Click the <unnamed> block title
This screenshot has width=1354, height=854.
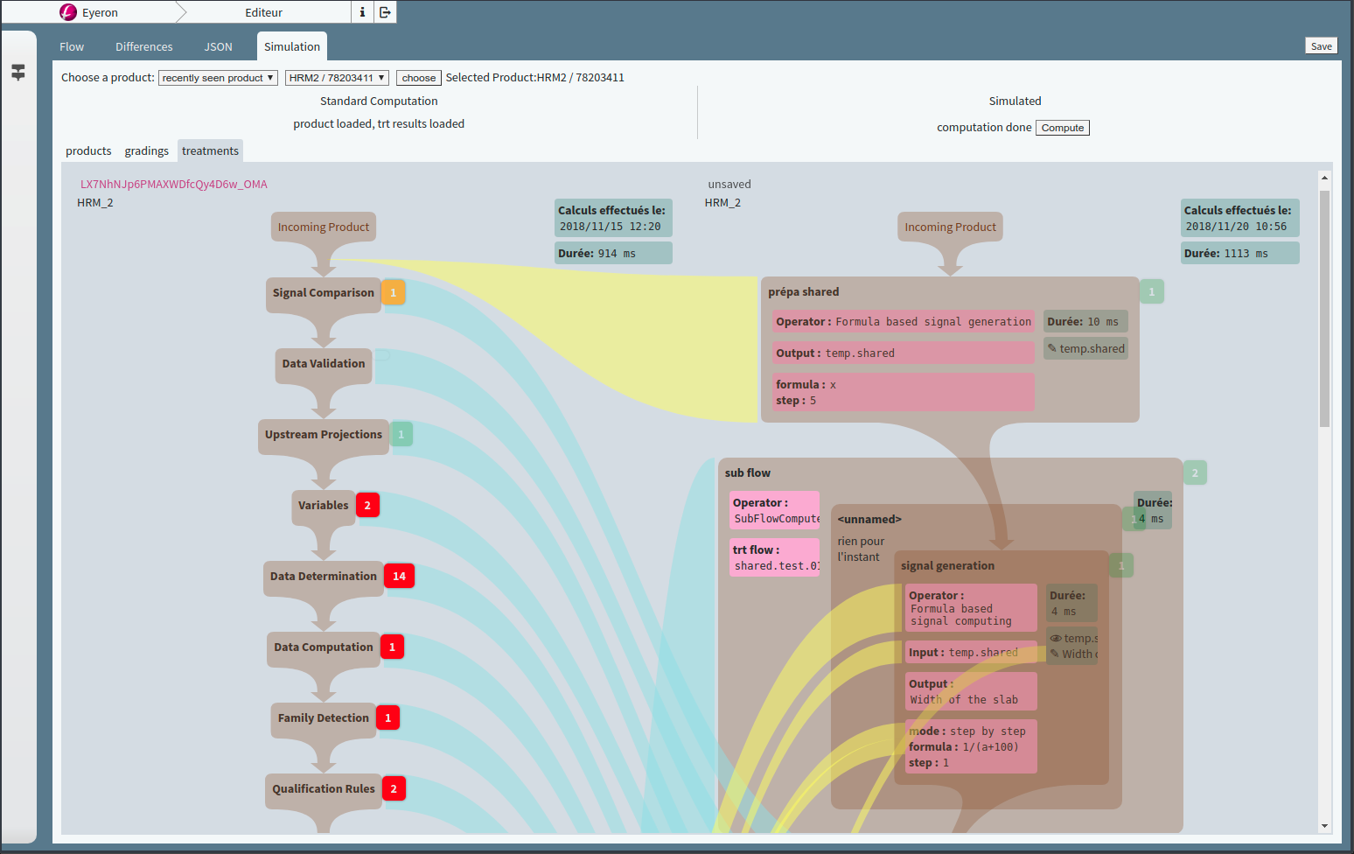tap(869, 520)
